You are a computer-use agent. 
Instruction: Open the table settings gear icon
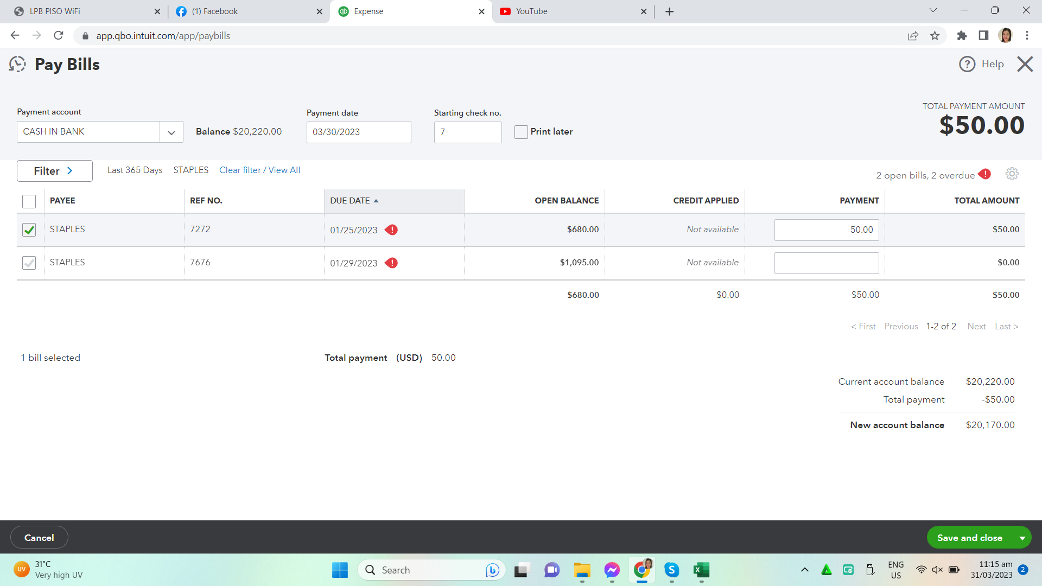(1012, 174)
